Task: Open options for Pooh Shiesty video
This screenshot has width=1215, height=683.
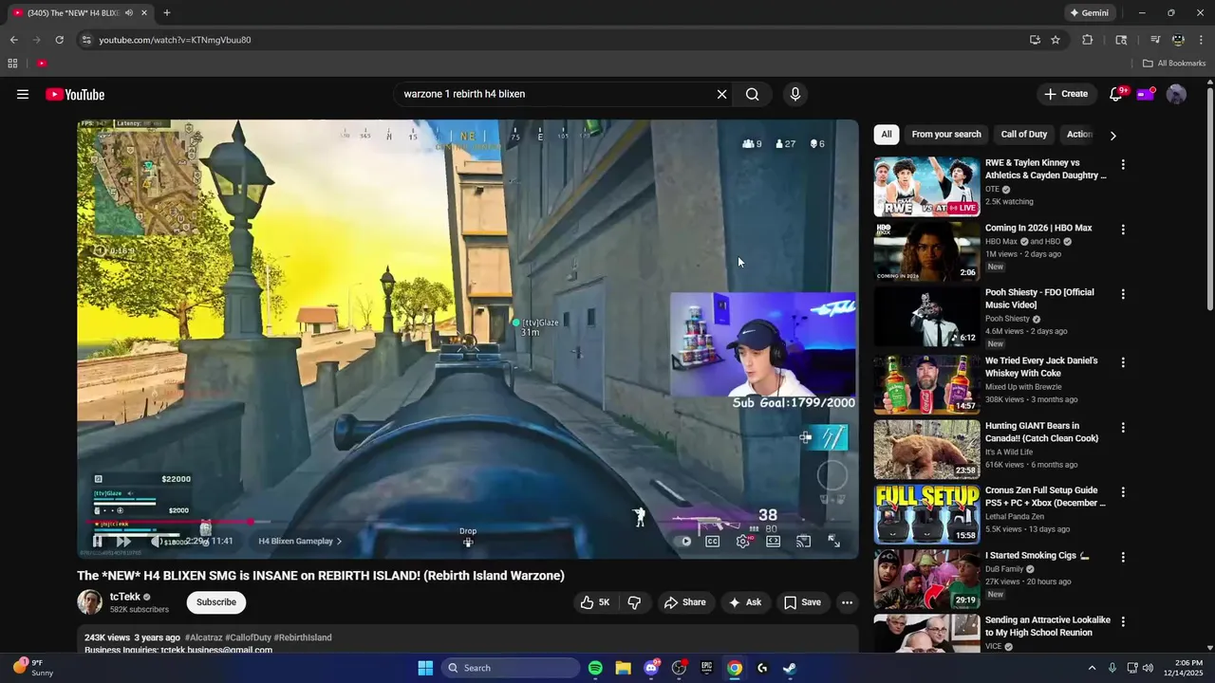Action: pos(1123,294)
